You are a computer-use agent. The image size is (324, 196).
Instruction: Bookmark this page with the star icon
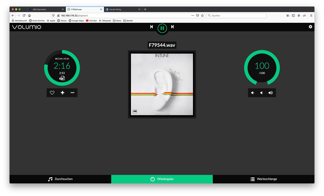coord(202,16)
